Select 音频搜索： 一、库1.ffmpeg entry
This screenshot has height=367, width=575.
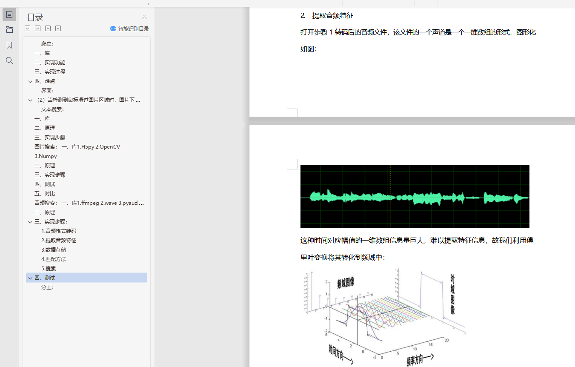pos(89,203)
